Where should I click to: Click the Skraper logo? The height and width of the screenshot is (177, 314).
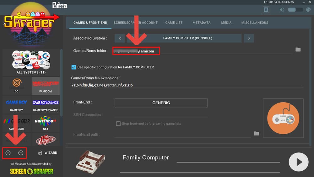pos(30,24)
